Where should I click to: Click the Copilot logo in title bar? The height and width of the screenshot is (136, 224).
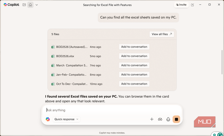11,5
